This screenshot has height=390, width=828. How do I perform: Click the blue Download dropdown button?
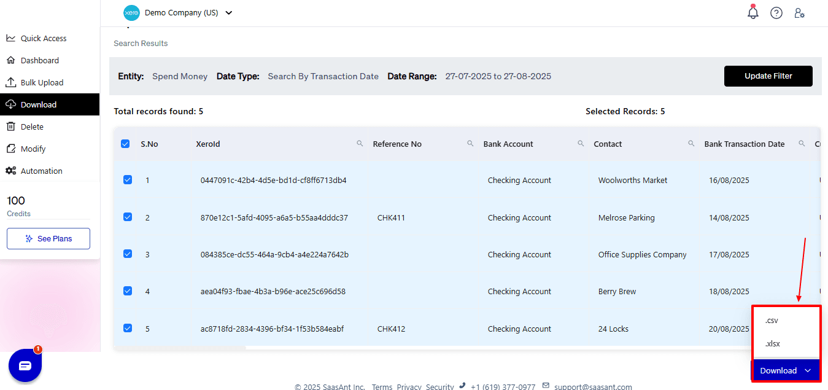pos(786,370)
